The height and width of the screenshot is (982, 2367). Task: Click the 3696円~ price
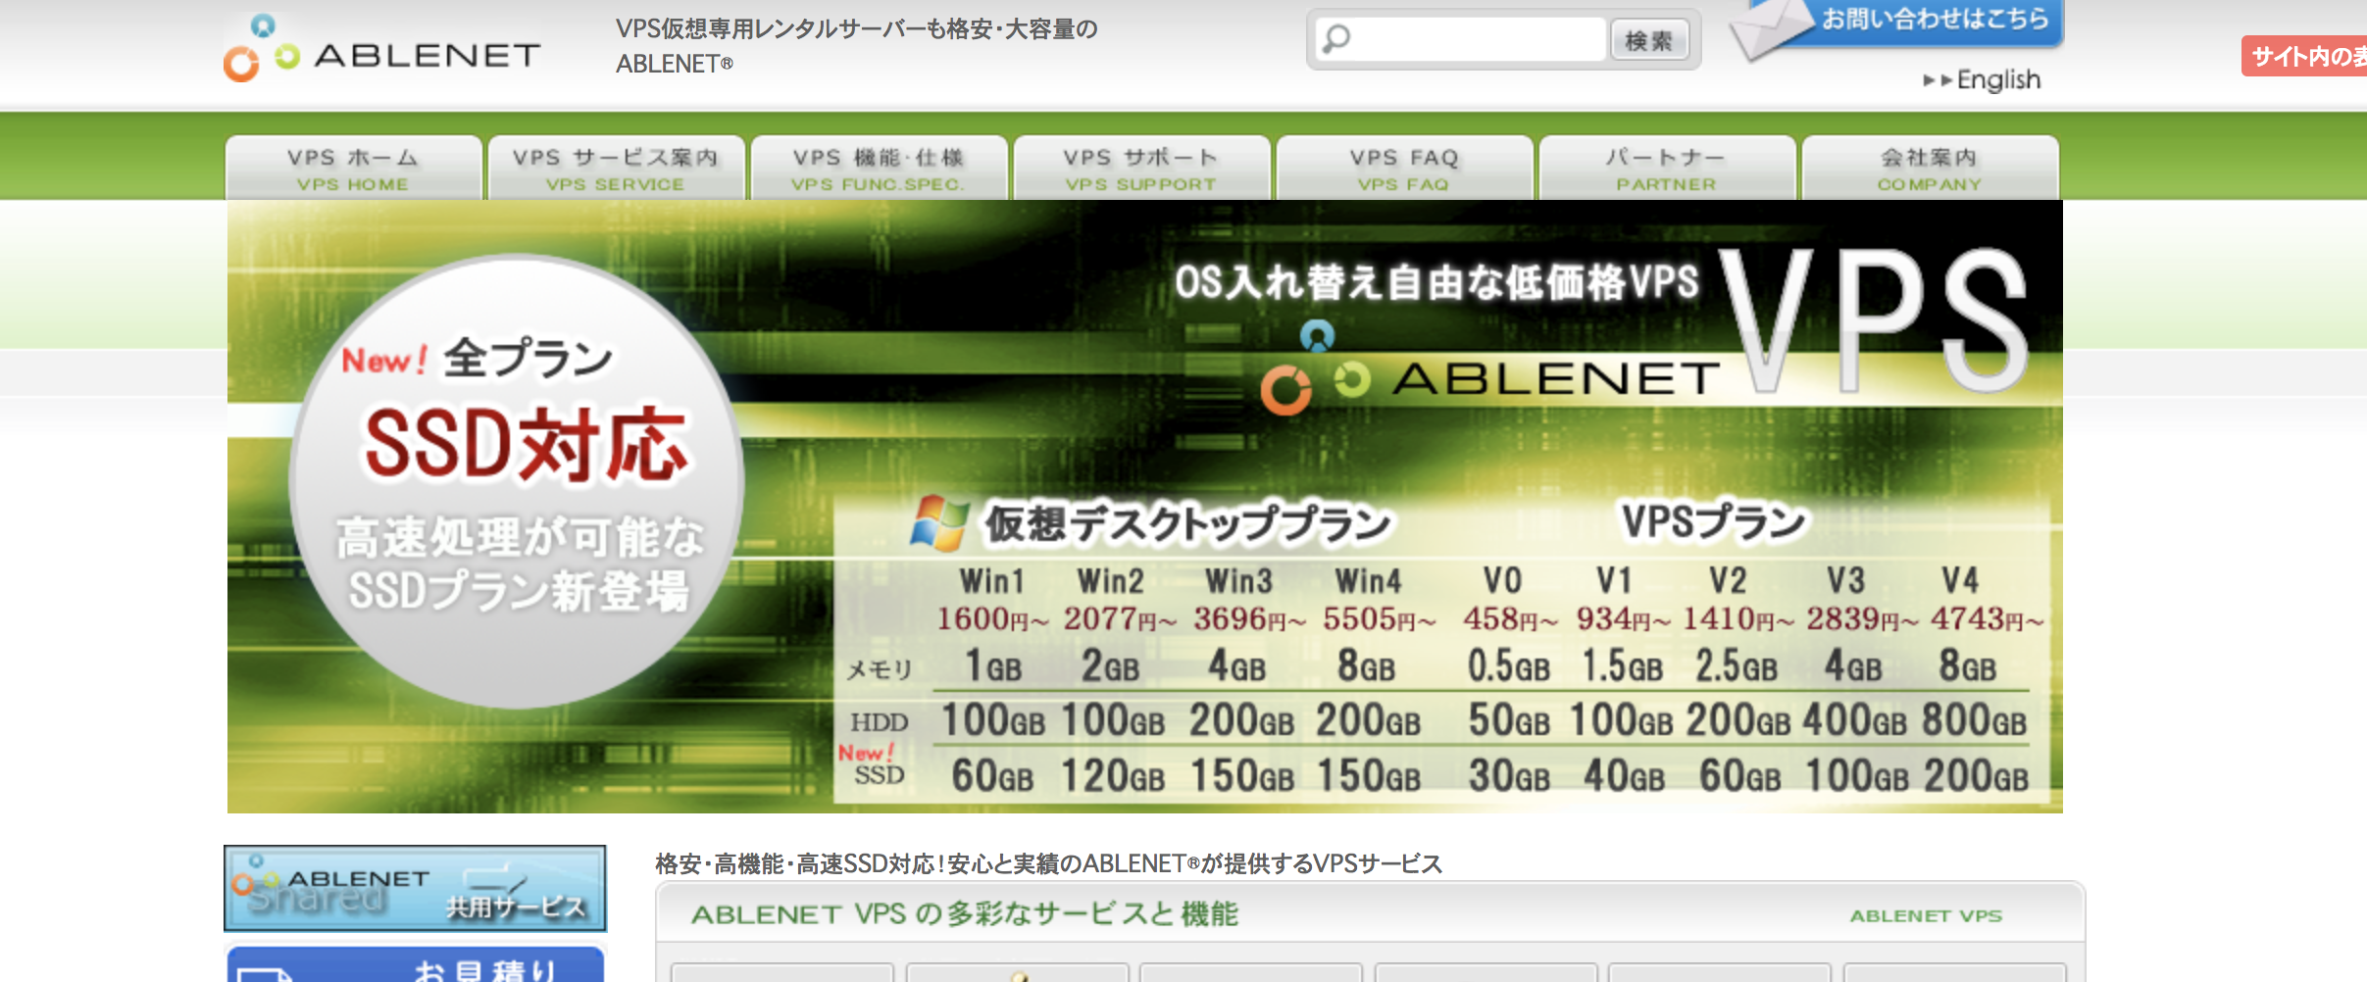(1249, 619)
